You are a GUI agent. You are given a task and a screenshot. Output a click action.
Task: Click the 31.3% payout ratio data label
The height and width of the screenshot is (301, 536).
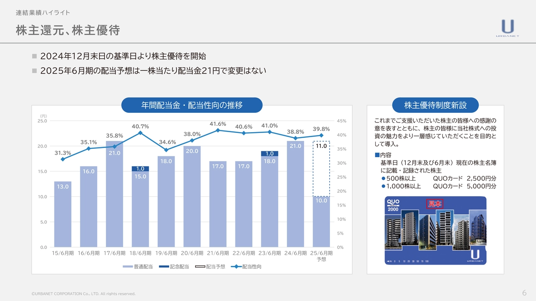63,153
